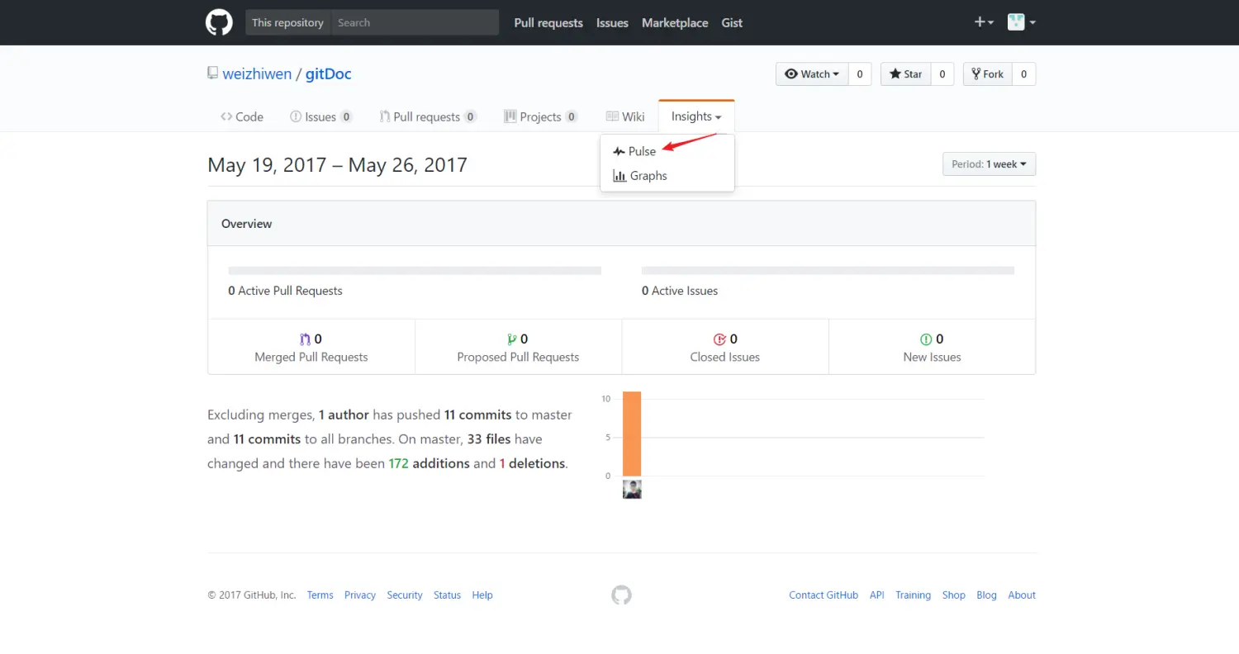Open Contact GitHub footer link
The width and height of the screenshot is (1239, 654).
pyautogui.click(x=824, y=595)
